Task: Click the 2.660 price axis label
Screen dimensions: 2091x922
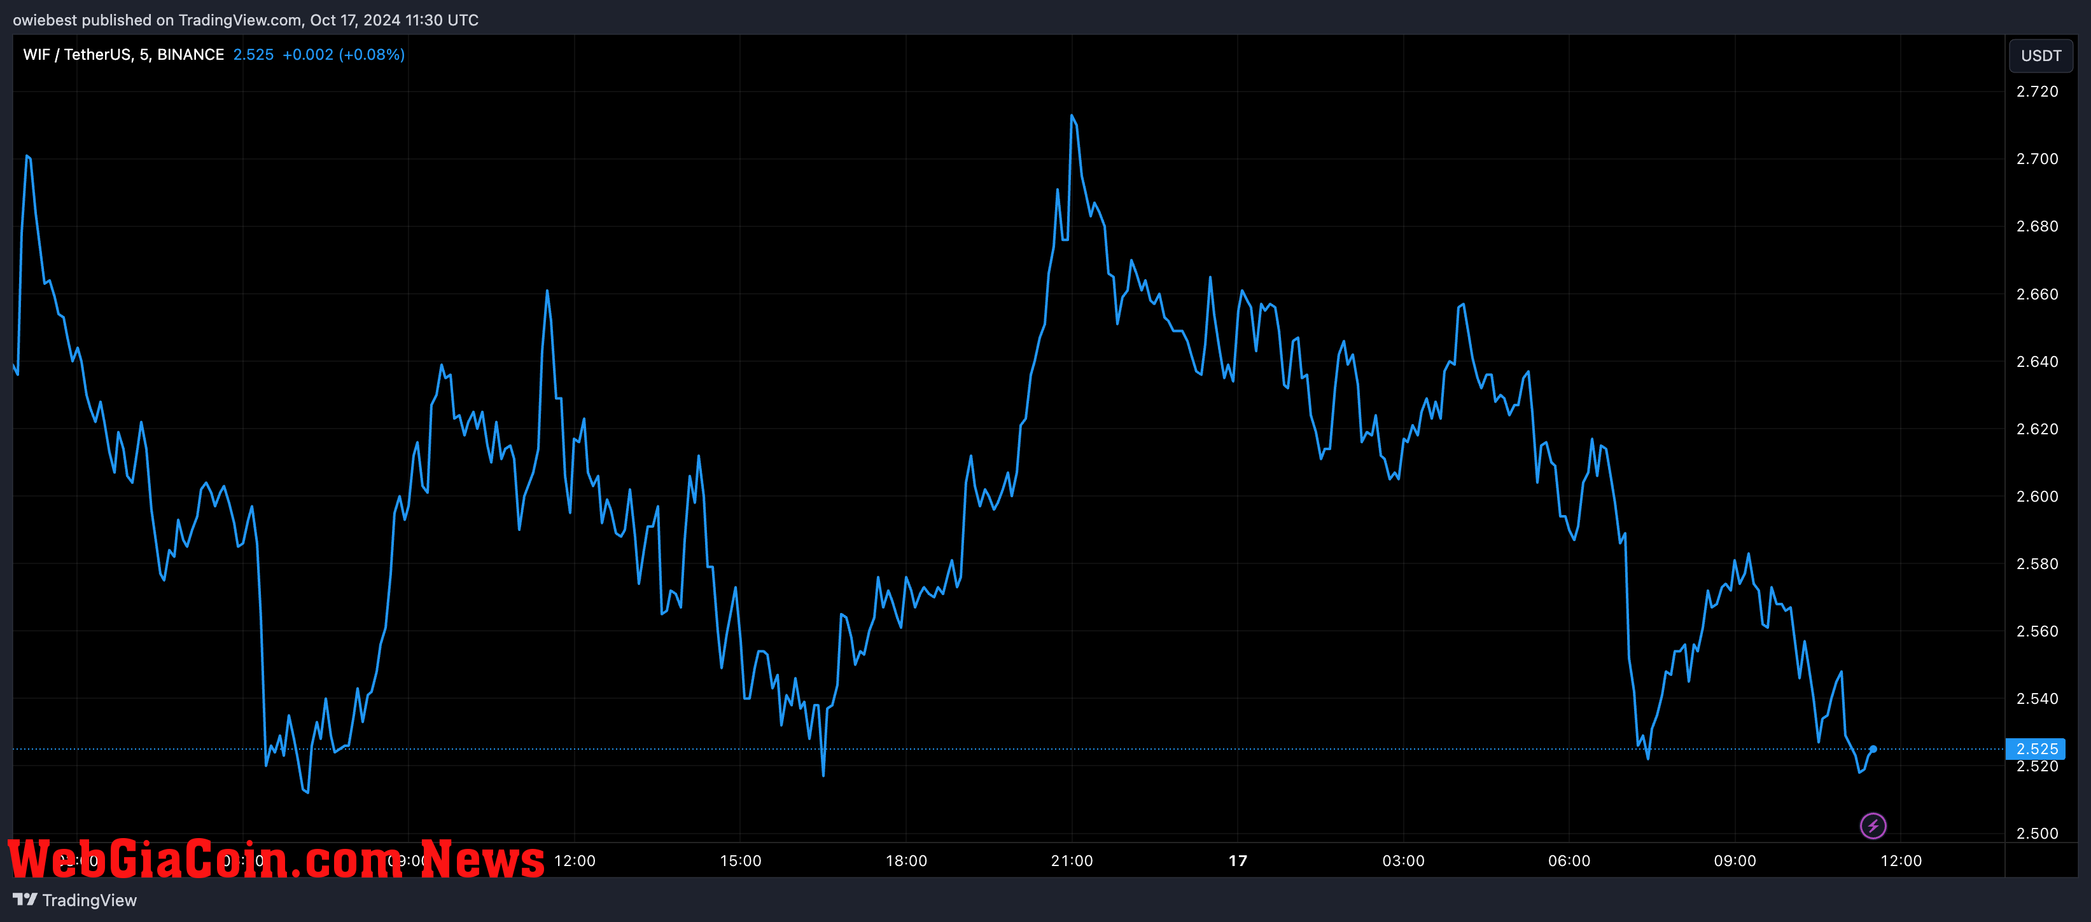Action: point(2038,294)
